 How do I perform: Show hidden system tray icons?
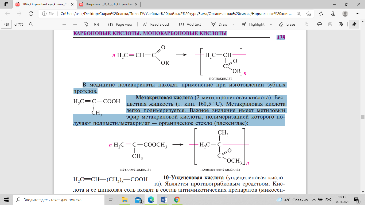(314, 200)
